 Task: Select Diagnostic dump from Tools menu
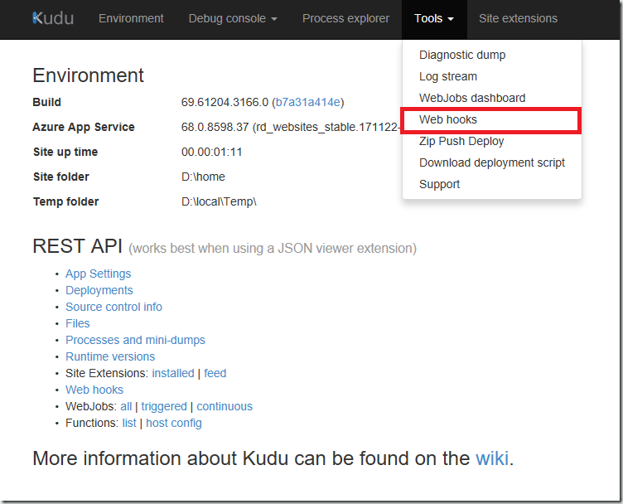[462, 55]
